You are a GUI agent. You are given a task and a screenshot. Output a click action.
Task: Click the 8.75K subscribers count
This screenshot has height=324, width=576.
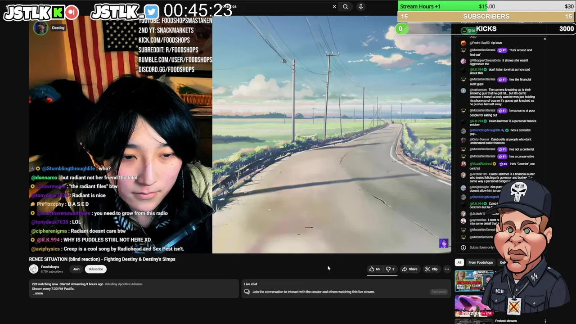click(x=52, y=271)
